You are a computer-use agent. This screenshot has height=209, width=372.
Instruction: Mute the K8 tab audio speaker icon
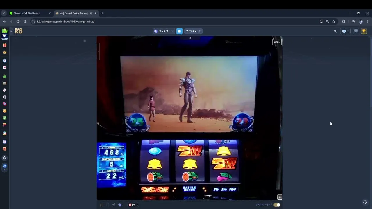pos(91,13)
